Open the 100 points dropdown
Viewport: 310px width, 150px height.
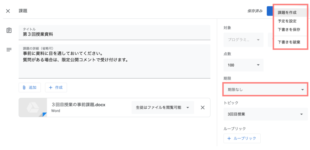243,65
